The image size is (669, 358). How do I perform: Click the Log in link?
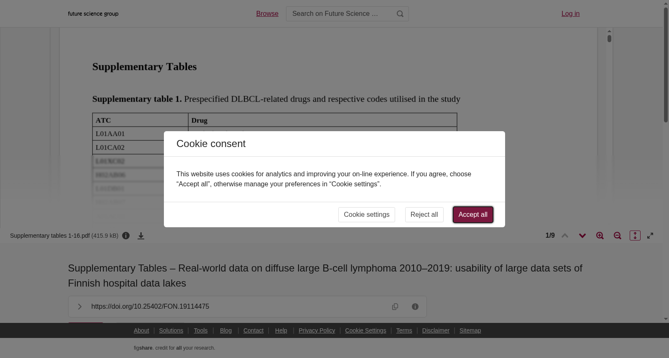coord(570,14)
